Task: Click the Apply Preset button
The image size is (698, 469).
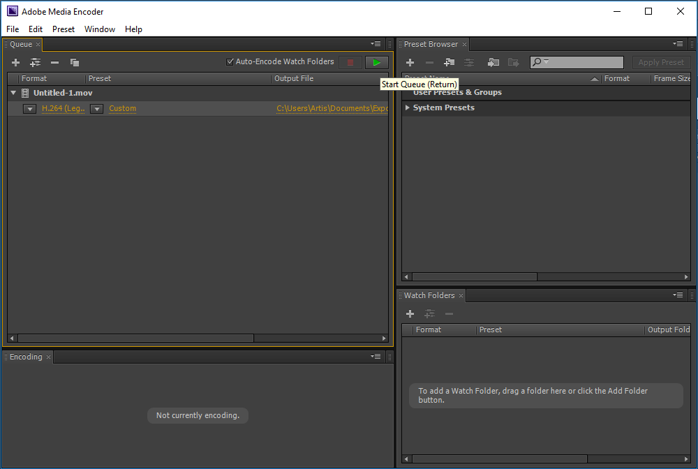Action: click(x=660, y=62)
